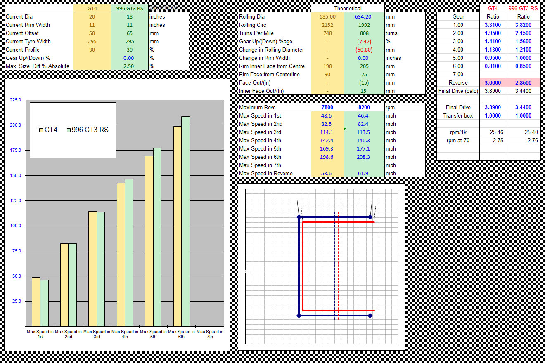Click the top-left blue diamond marker in wheel diagram
This screenshot has height=363, width=545.
point(299,217)
